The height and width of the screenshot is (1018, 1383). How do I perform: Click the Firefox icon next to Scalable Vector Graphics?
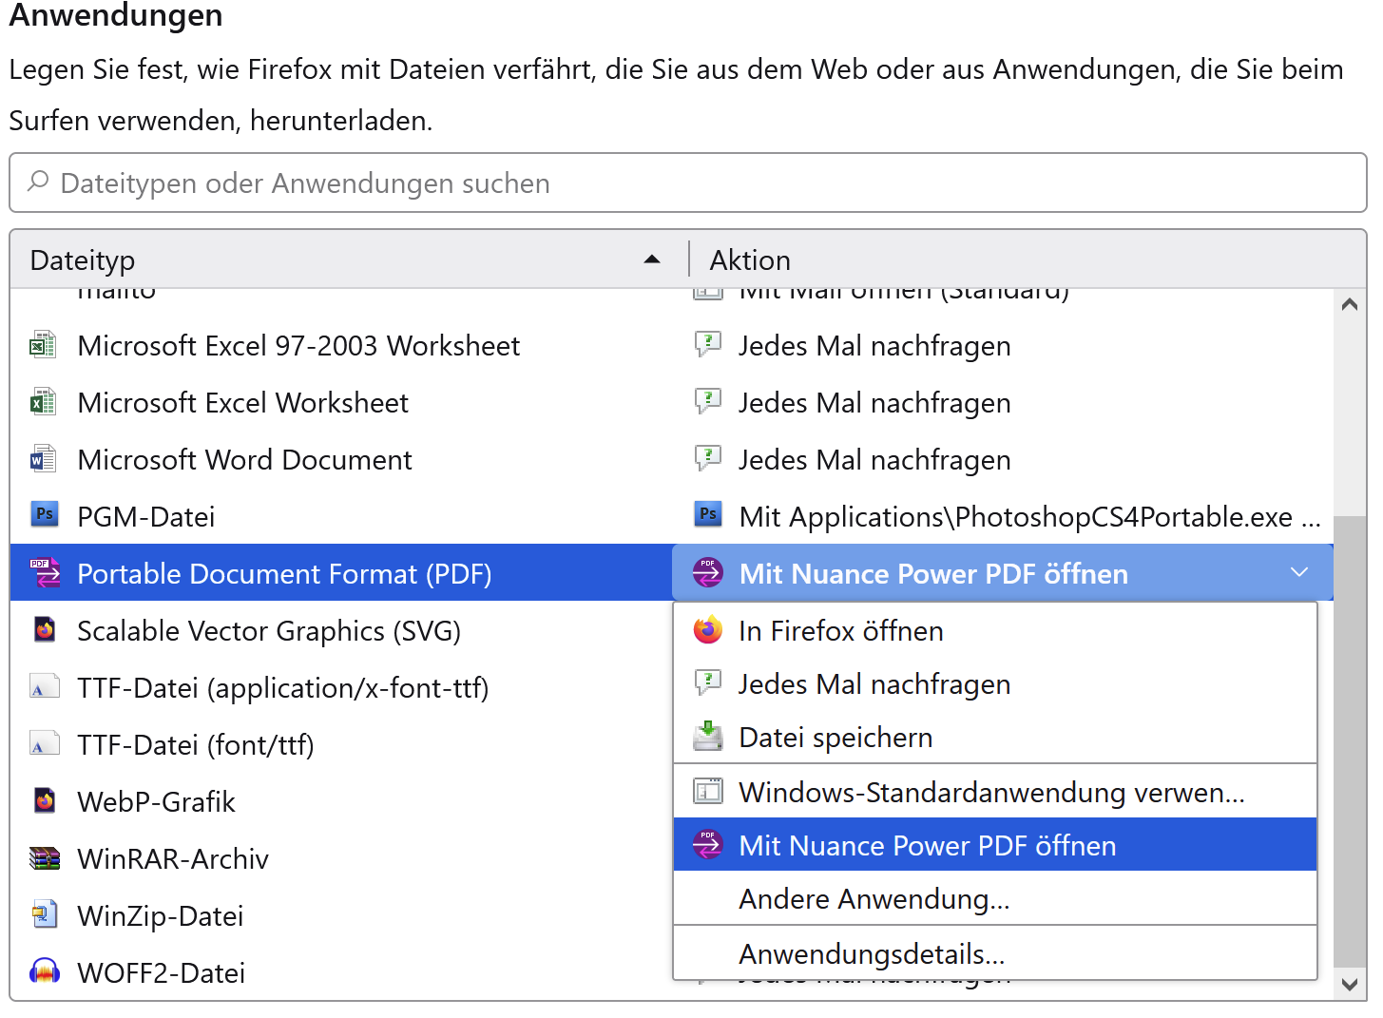(45, 630)
